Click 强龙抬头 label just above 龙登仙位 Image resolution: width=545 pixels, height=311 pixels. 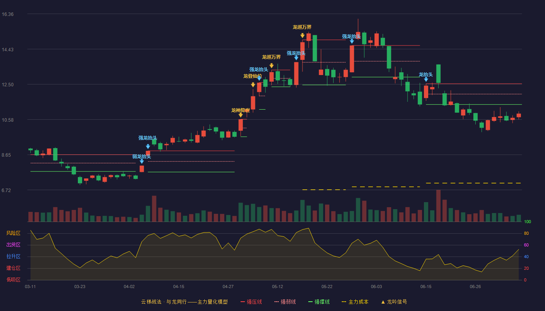(259, 70)
